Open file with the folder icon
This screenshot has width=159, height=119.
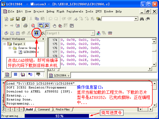click(12, 19)
